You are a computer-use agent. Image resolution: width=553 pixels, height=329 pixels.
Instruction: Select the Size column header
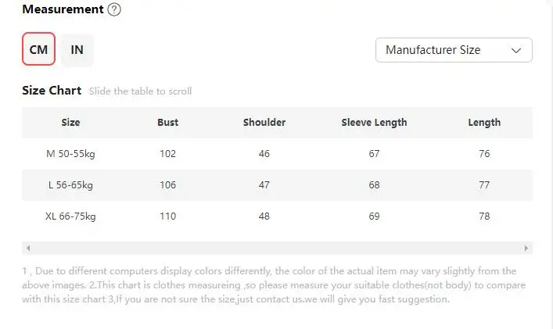pyautogui.click(x=70, y=123)
